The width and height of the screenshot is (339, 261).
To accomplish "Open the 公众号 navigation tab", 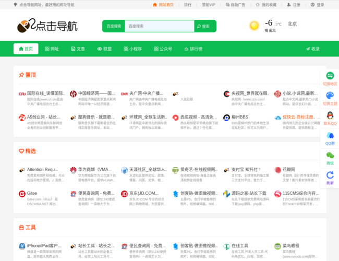I will (x=163, y=49).
